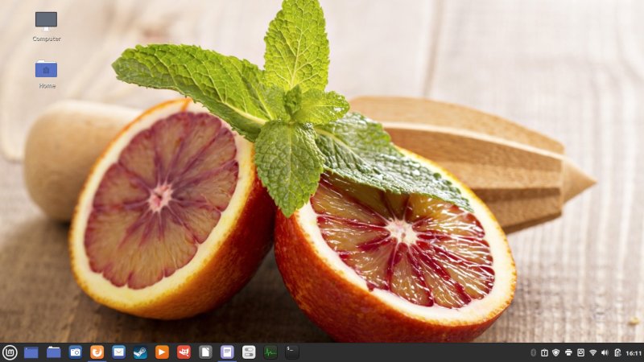
Task: Click the red image editor taskbar icon
Action: coord(184,352)
